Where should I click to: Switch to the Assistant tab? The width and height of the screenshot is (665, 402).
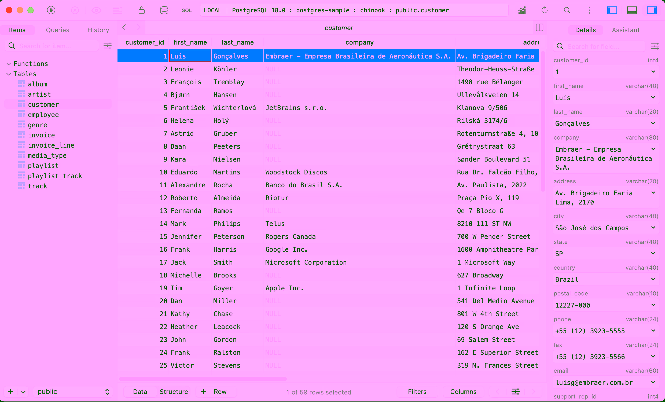point(625,30)
